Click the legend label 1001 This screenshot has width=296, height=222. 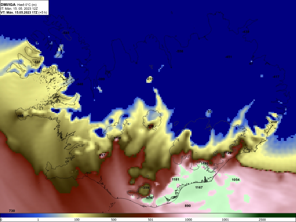(225, 220)
